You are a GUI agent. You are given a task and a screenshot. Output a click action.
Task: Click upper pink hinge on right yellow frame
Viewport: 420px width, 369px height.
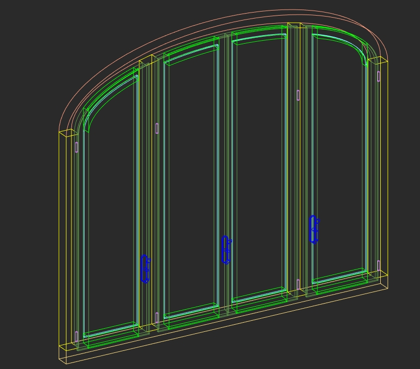(x=378, y=76)
